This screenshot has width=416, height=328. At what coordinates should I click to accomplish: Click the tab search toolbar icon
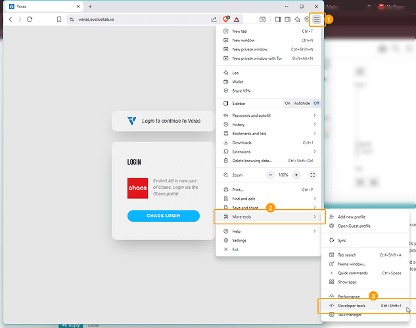(x=262, y=19)
